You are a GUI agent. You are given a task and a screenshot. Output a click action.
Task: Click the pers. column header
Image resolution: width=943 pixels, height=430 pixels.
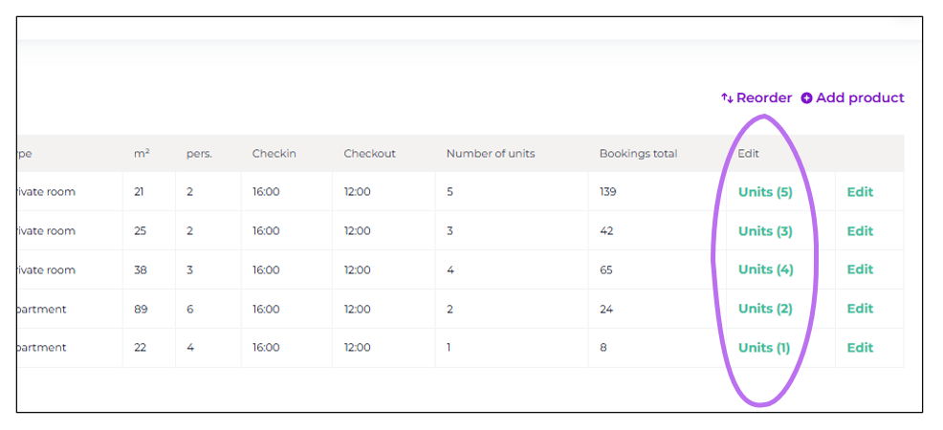click(x=199, y=154)
